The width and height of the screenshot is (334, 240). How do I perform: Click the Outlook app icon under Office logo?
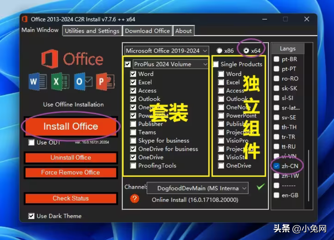83,81
